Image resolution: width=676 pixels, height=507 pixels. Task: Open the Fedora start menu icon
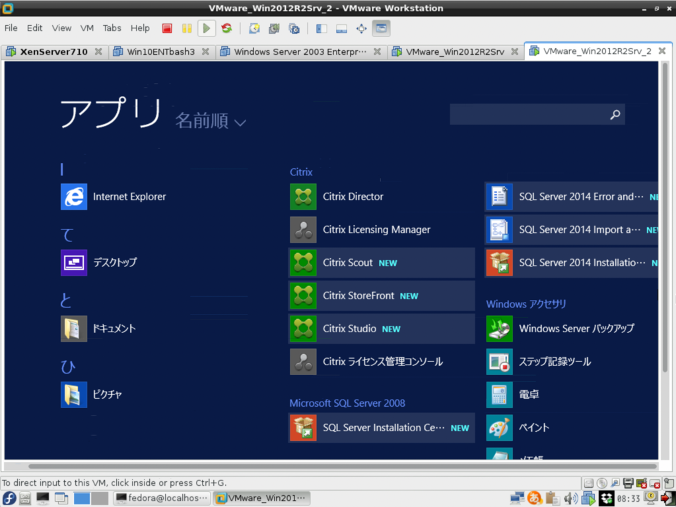click(9, 498)
